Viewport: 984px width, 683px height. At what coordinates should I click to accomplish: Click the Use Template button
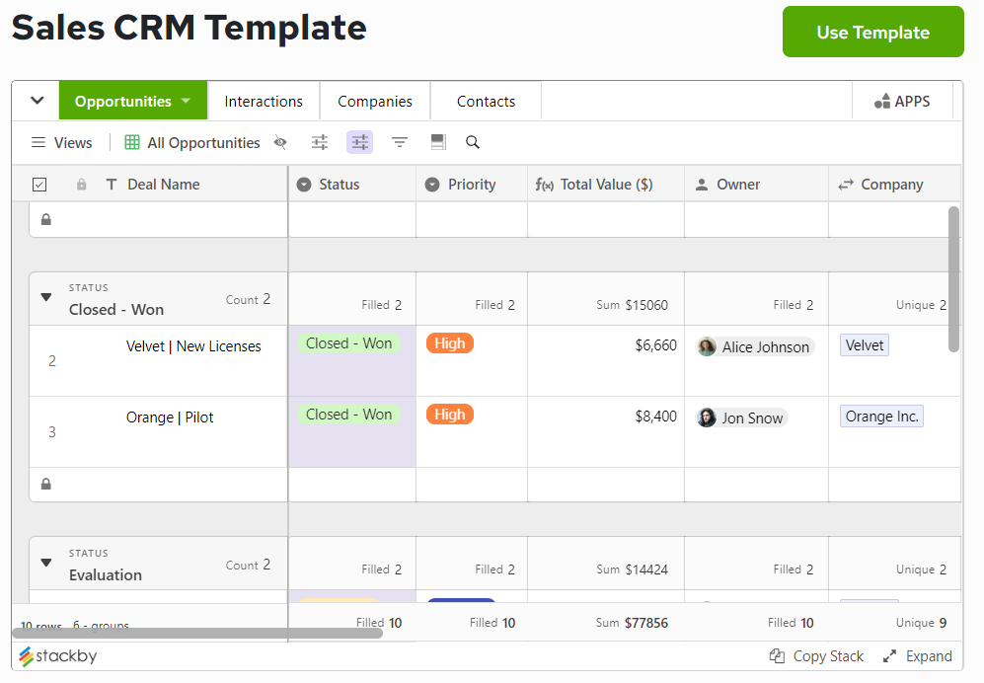coord(872,32)
